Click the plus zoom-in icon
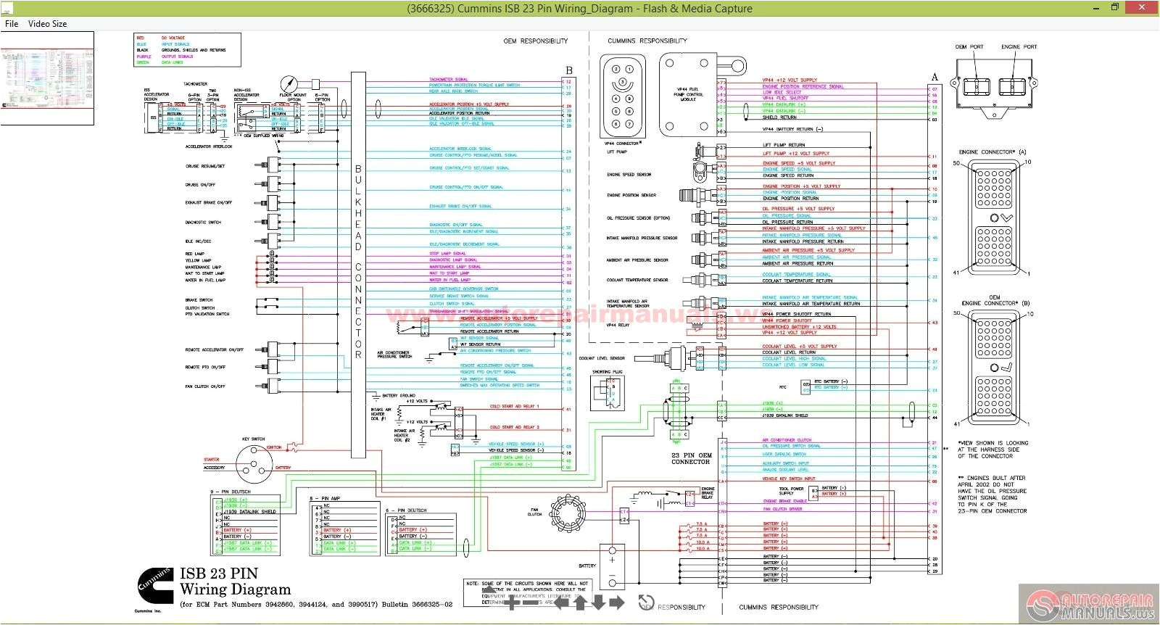 click(x=513, y=603)
